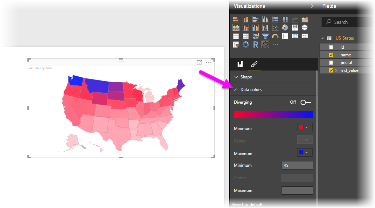Check the postal field checkbox
Viewport: 375px width, 208px height.
[x=331, y=62]
